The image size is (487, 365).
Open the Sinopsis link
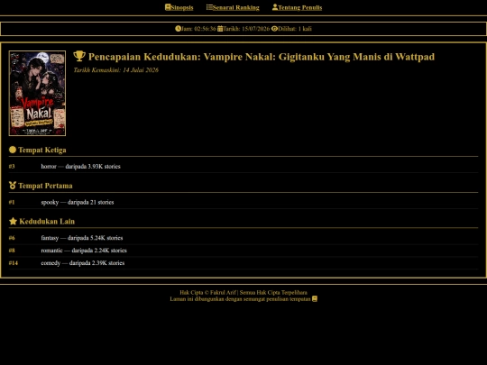[x=179, y=7]
